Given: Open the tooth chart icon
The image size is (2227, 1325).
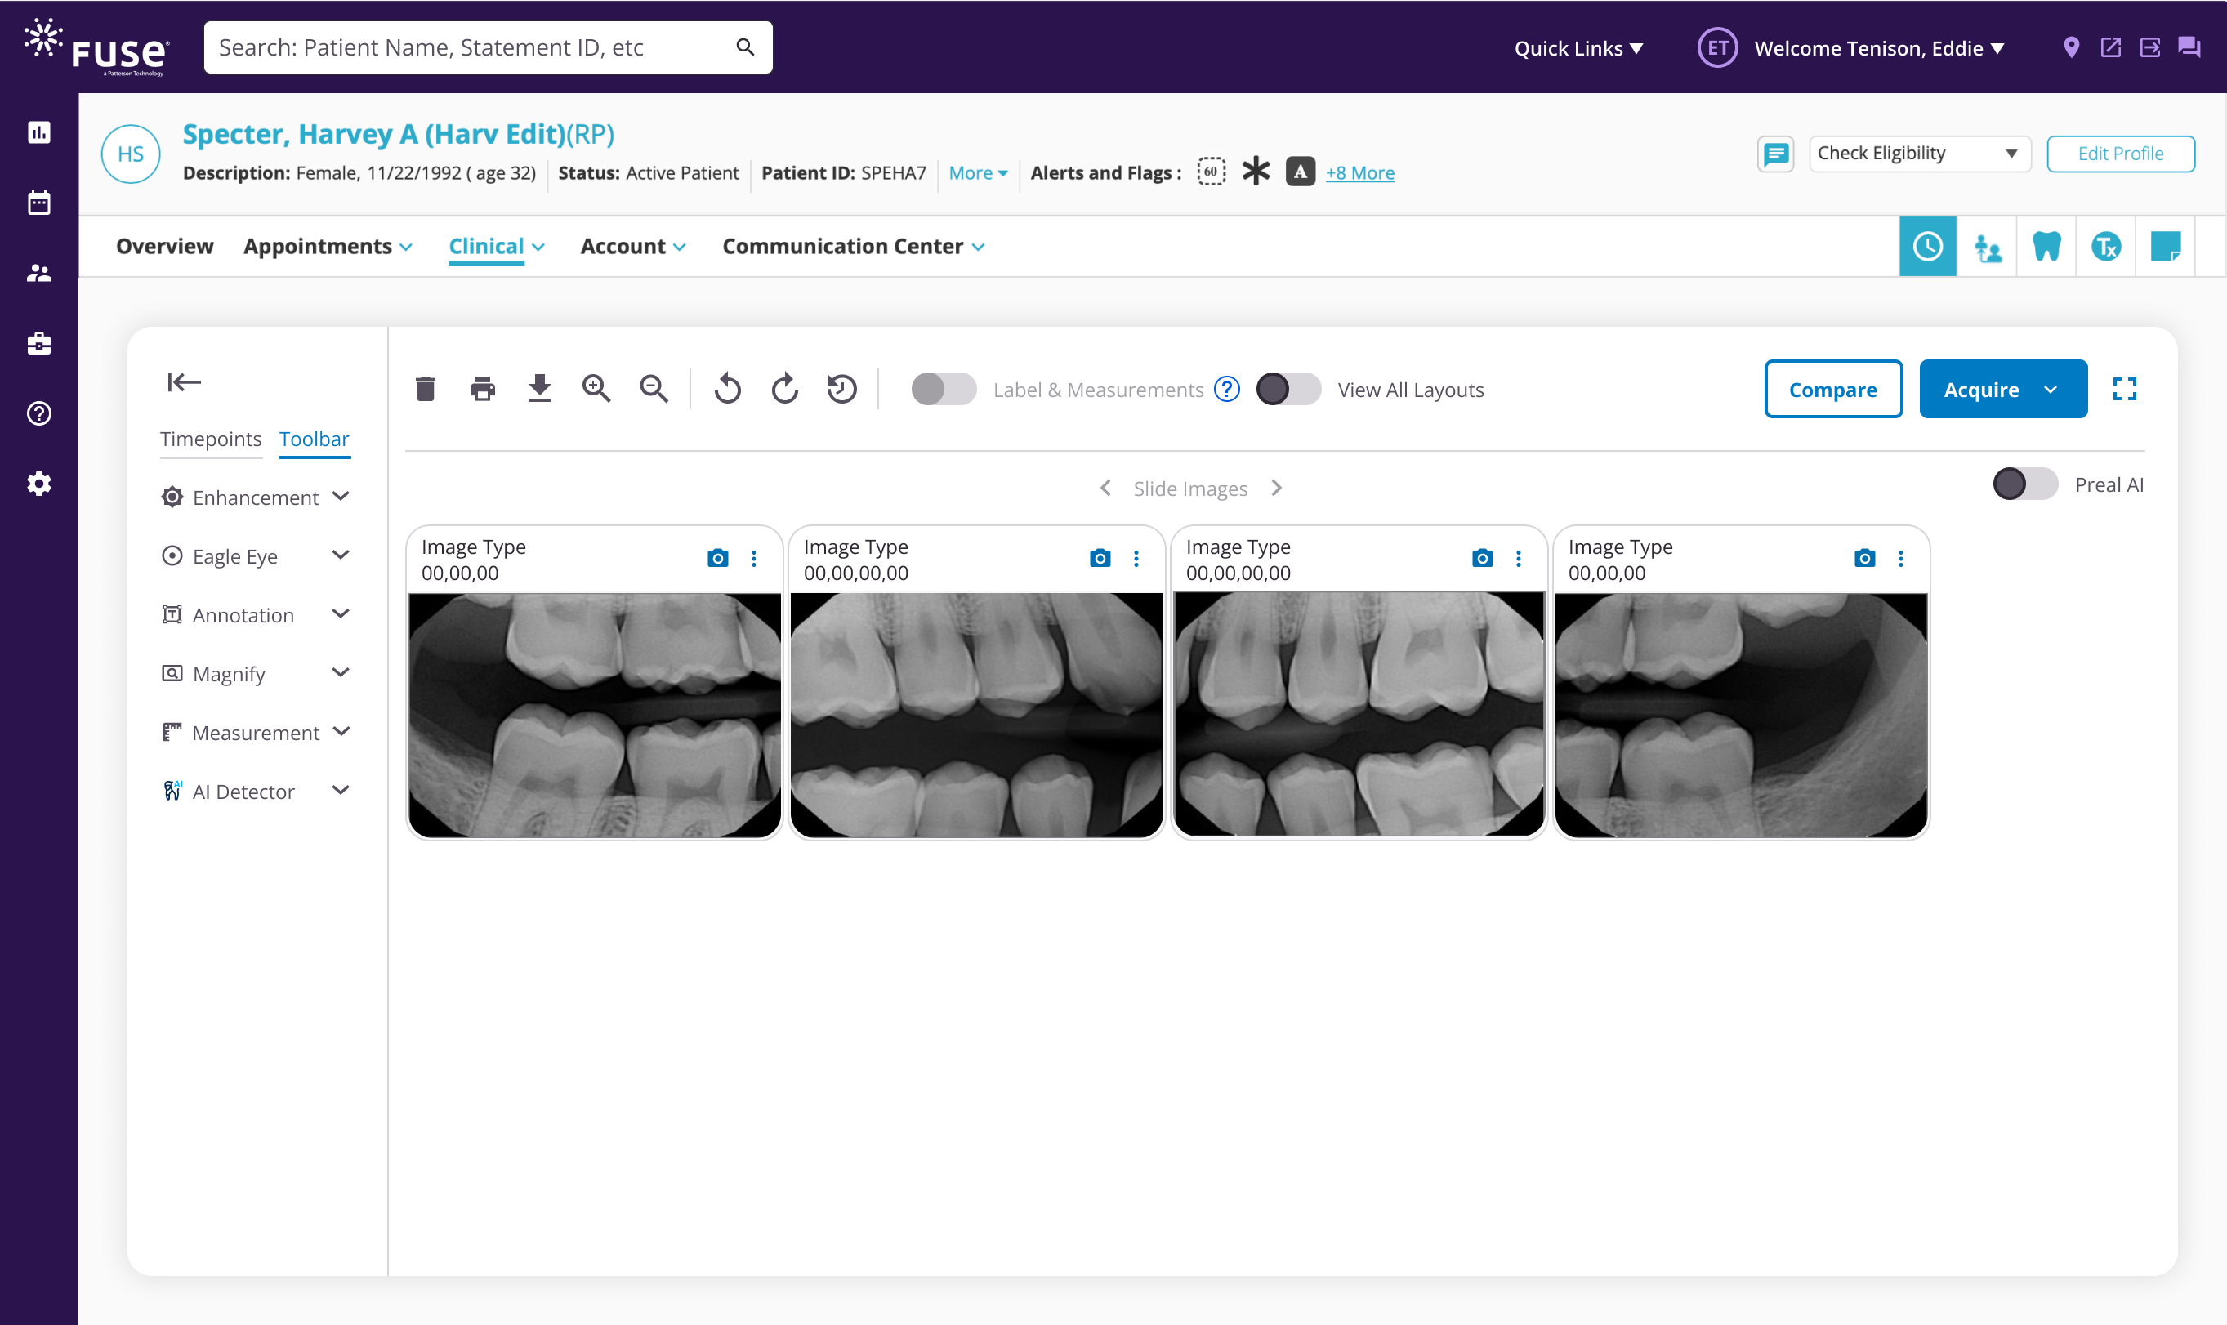Looking at the screenshot, I should 2046,247.
